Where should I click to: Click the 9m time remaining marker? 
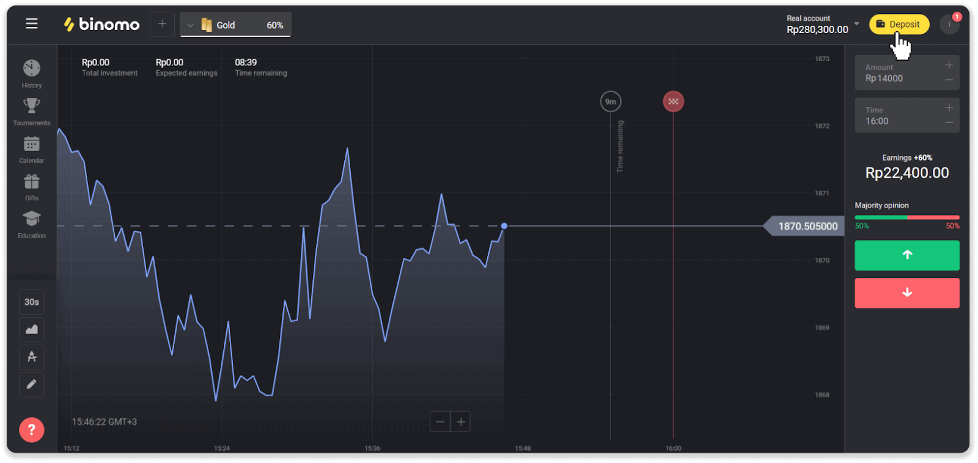pos(611,101)
